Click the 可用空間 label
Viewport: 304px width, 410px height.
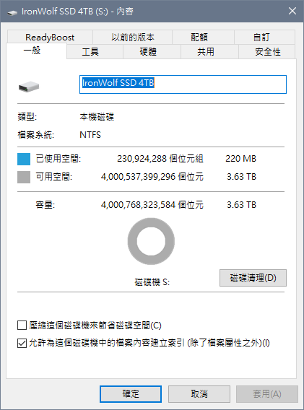pyautogui.click(x=54, y=177)
